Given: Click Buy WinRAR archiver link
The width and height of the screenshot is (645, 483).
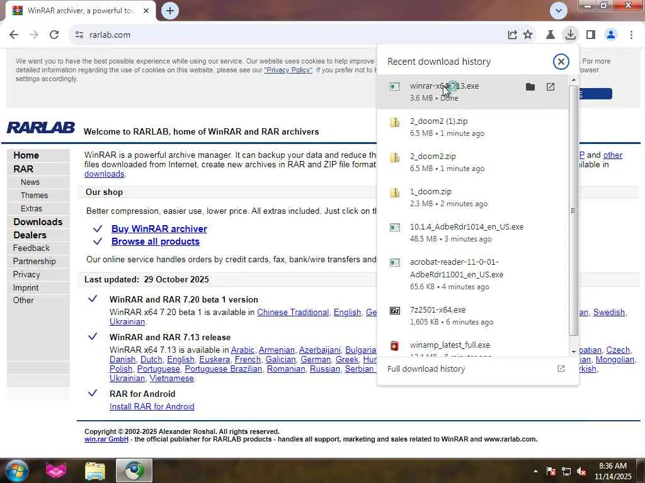Looking at the screenshot, I should tap(159, 229).
